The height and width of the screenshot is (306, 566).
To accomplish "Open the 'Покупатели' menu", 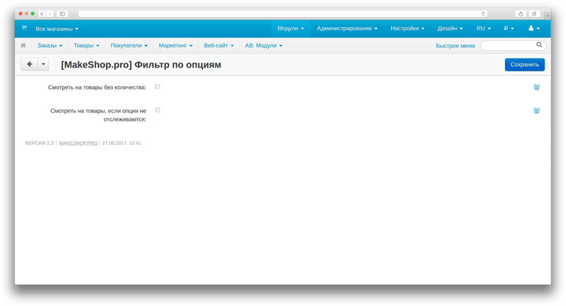I will 129,45.
